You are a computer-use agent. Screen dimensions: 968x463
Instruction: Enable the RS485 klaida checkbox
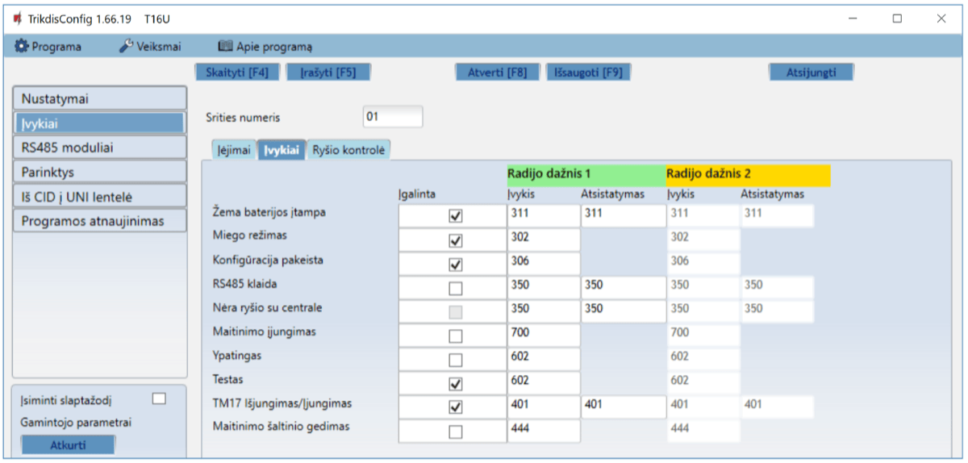[456, 288]
